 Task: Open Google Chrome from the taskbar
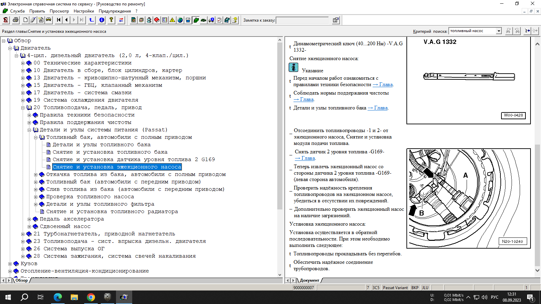(91, 297)
